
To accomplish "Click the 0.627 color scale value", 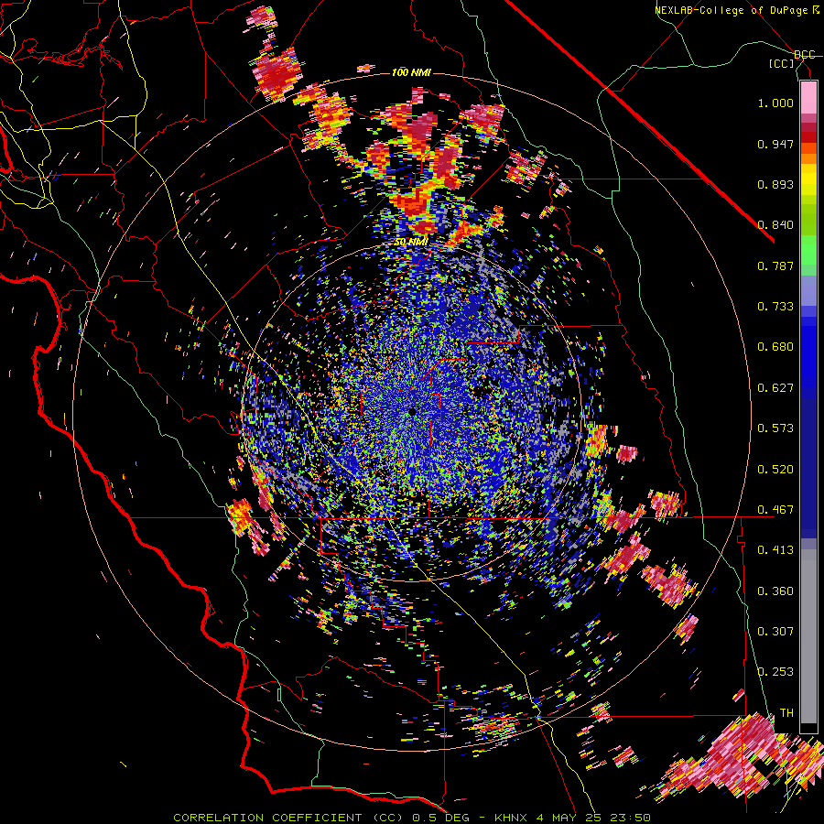I will tap(775, 388).
